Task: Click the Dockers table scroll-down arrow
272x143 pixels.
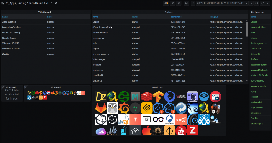Action: (247, 81)
